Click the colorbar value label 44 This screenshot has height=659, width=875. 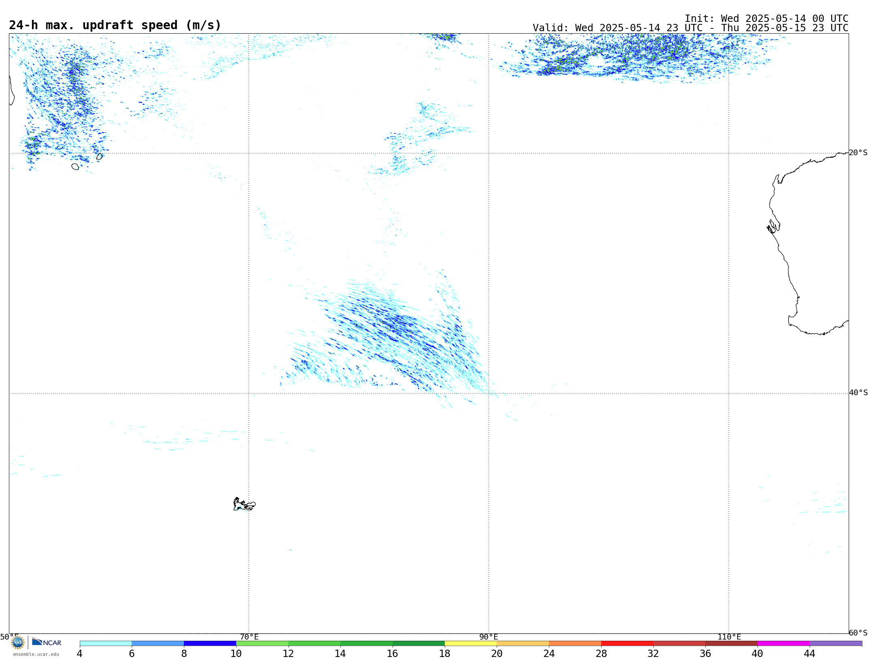(810, 653)
